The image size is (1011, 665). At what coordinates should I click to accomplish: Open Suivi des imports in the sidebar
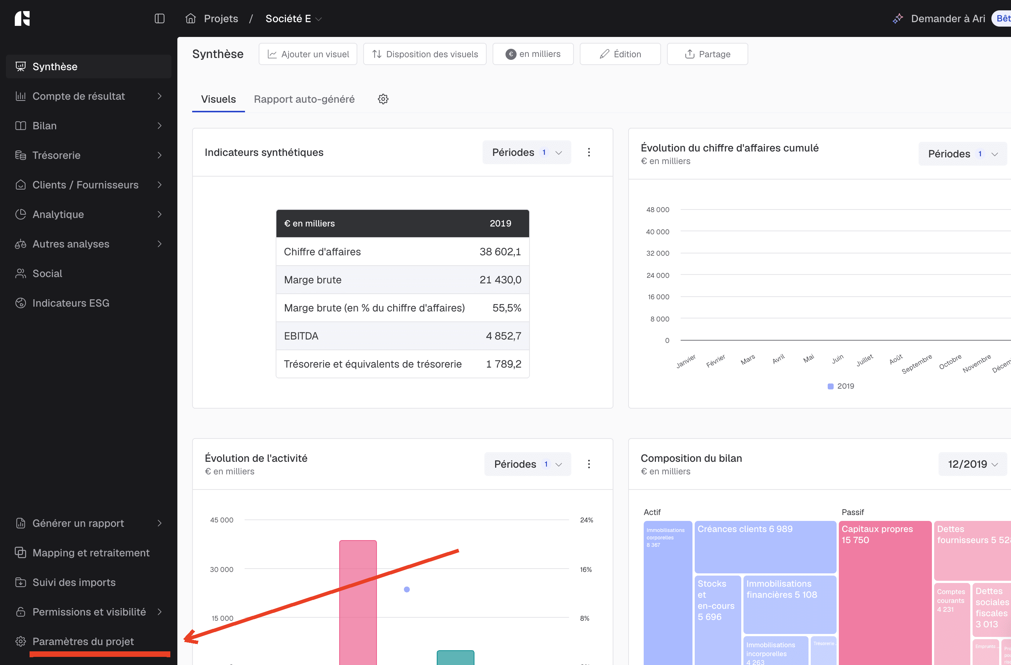pos(89,582)
